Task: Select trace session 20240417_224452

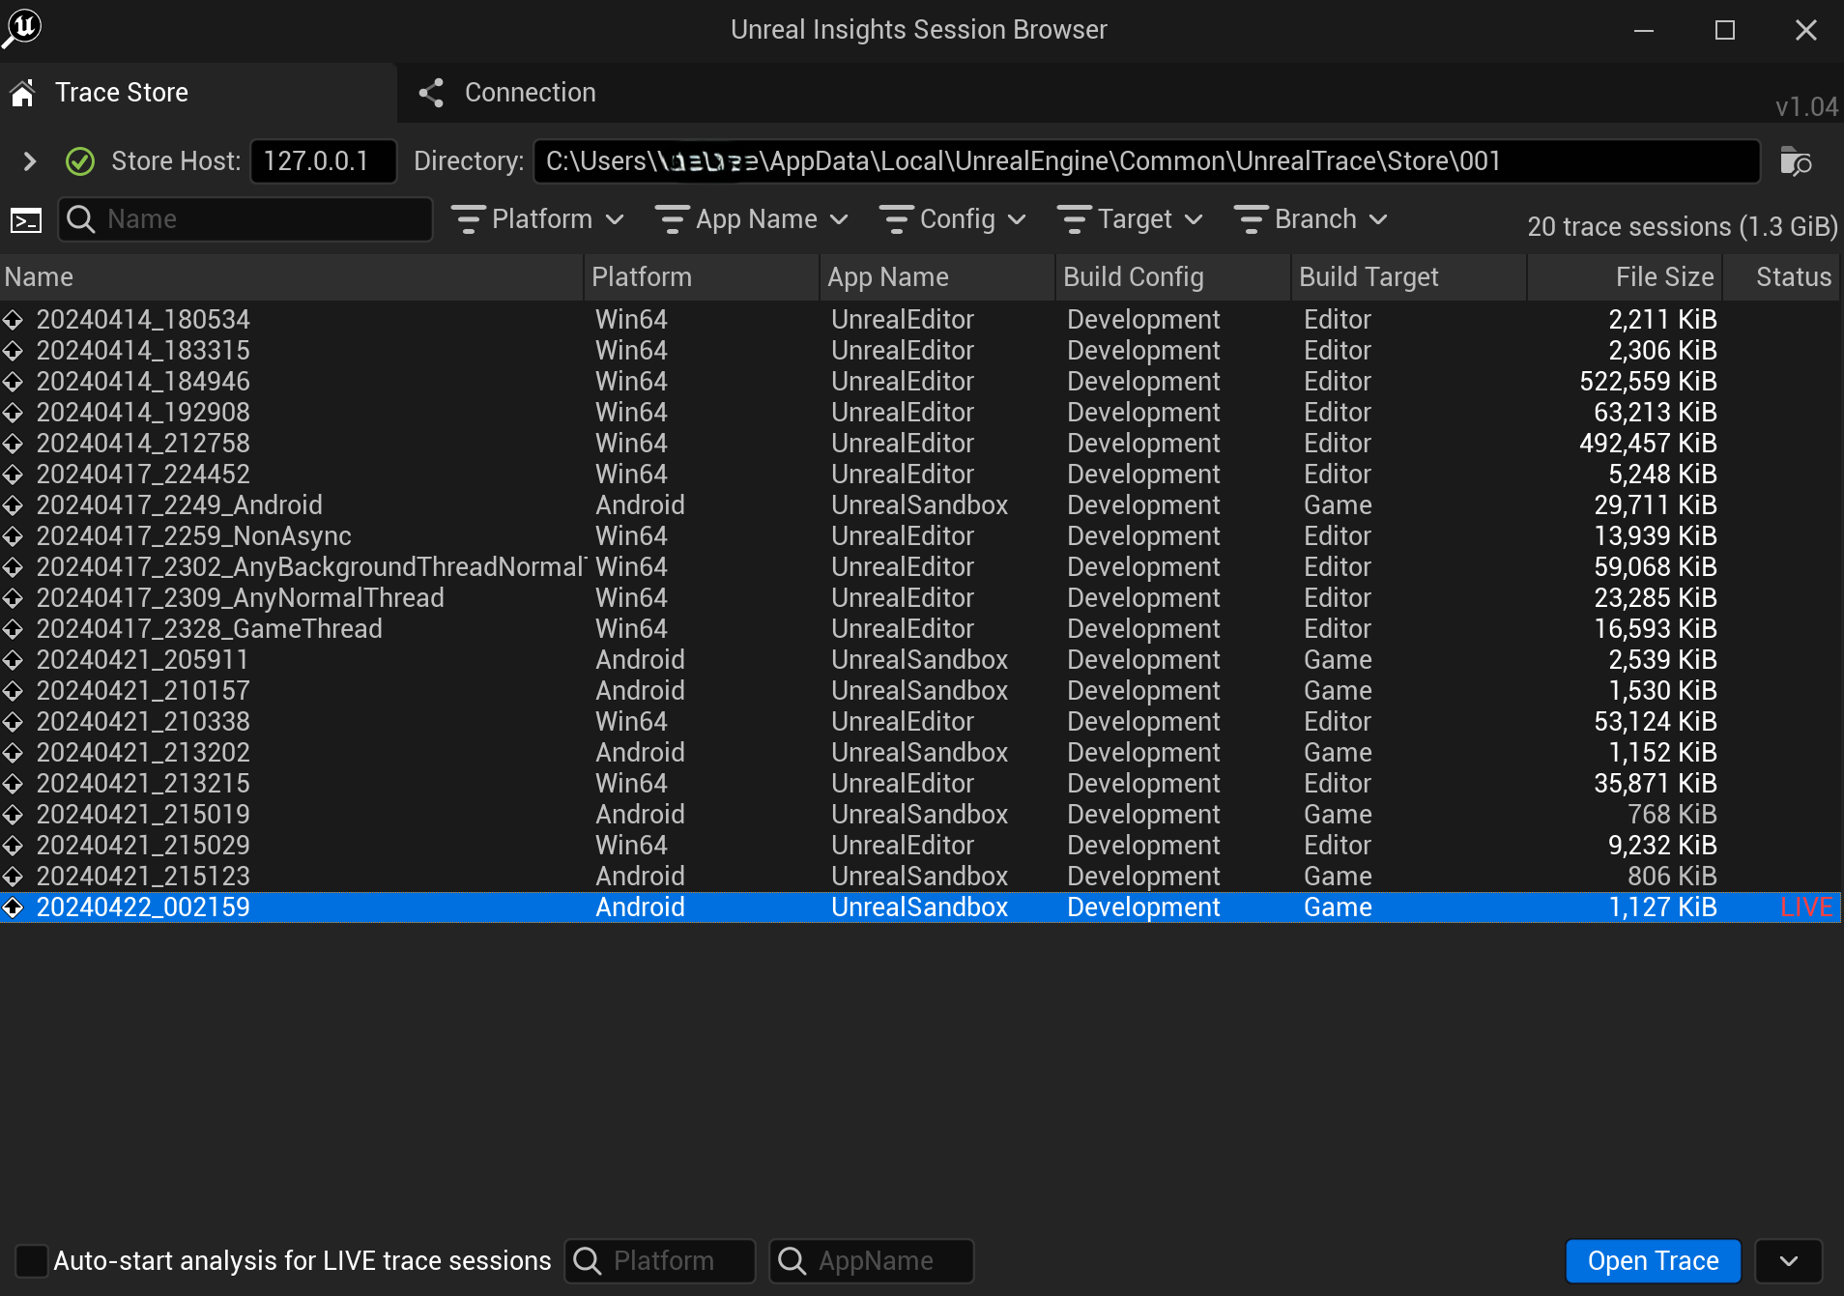Action: click(x=920, y=475)
